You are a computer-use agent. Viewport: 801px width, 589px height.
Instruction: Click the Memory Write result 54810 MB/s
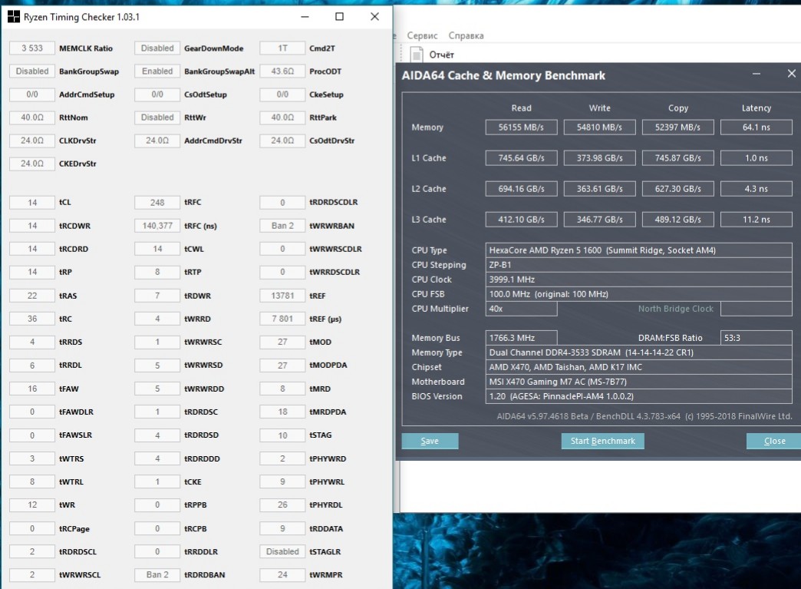click(600, 127)
